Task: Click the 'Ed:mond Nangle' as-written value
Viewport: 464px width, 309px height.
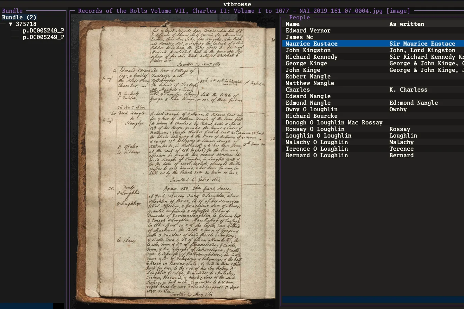Action: point(413,103)
